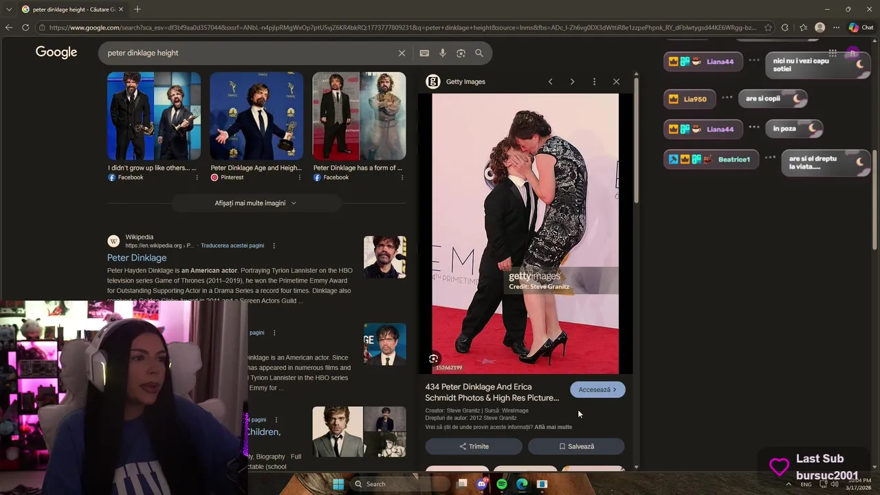Open the clock showing 10:04 PM

tap(858, 484)
